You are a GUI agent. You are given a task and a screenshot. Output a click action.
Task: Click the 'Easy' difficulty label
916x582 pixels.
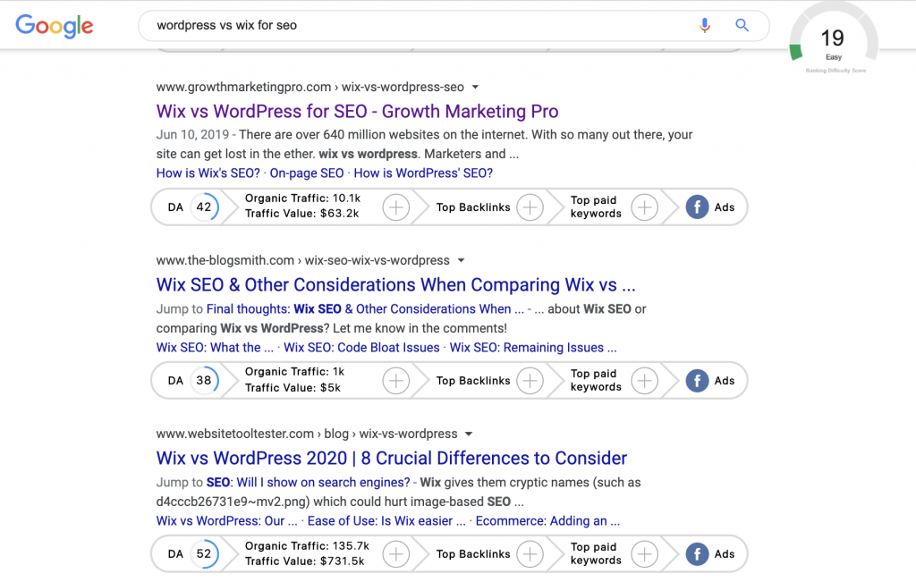coord(834,57)
